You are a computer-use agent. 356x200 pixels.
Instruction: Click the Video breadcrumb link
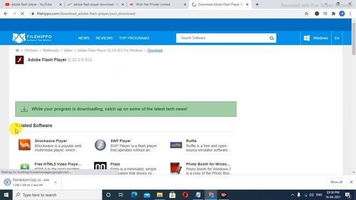coord(68,51)
